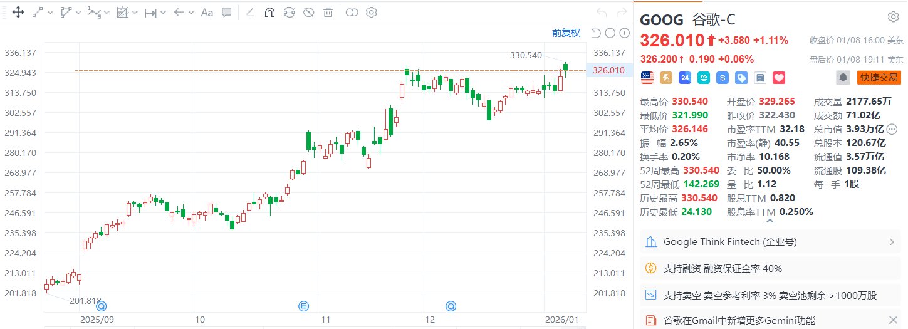Open Google Think Fintech enterprise link
This screenshot has width=908, height=329.
pyautogui.click(x=770, y=242)
